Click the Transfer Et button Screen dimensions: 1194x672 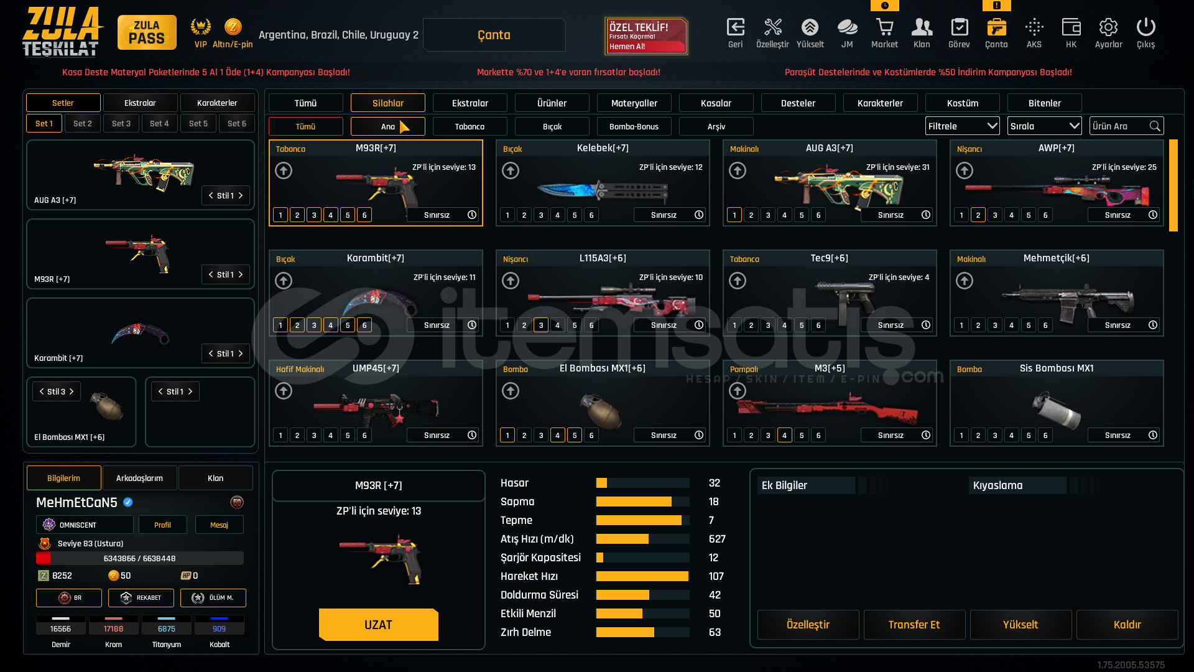click(x=914, y=625)
